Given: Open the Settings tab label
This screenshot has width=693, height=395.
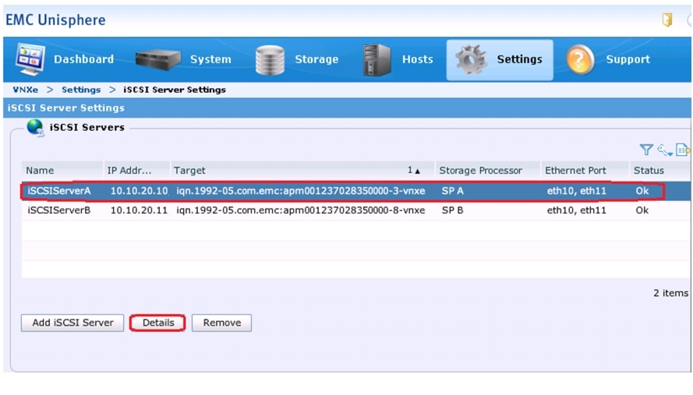Looking at the screenshot, I should coord(519,59).
